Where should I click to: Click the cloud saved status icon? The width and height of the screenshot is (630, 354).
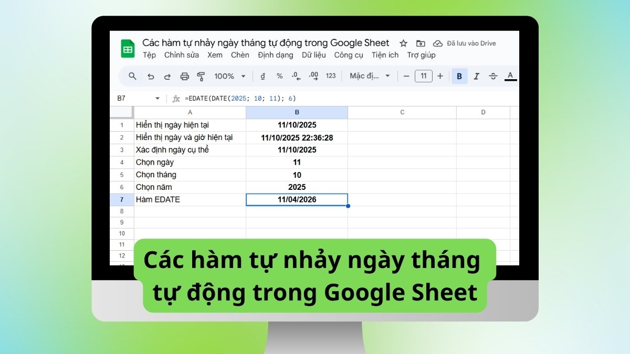tap(437, 43)
